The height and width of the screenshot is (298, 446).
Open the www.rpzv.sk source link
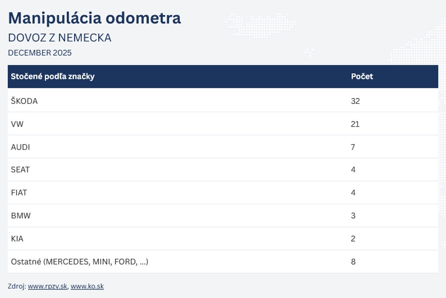48,286
